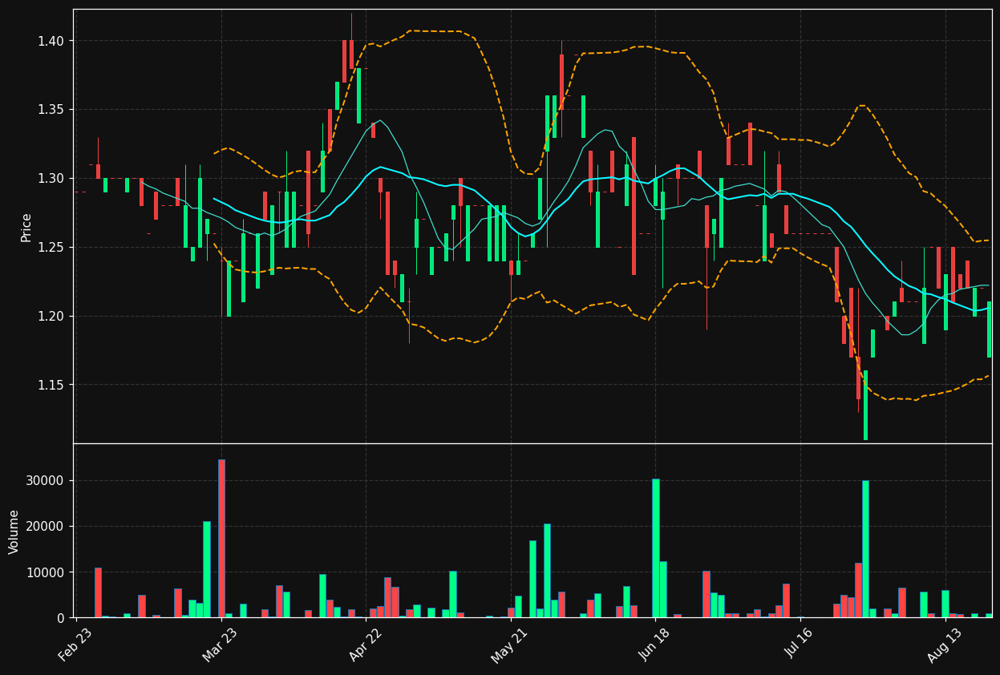The width and height of the screenshot is (1000, 675).
Task: Click the 30000 volume axis label
Action: click(x=47, y=481)
